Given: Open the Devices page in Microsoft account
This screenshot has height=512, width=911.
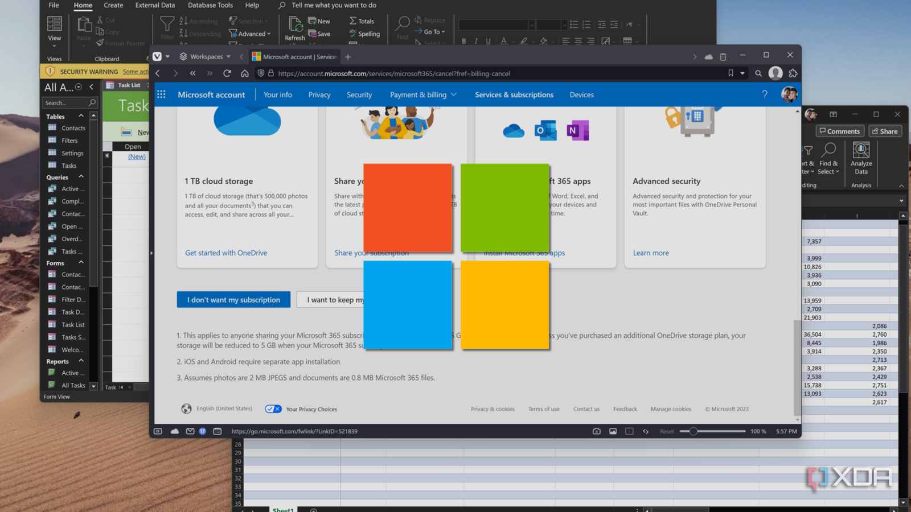Looking at the screenshot, I should (582, 94).
